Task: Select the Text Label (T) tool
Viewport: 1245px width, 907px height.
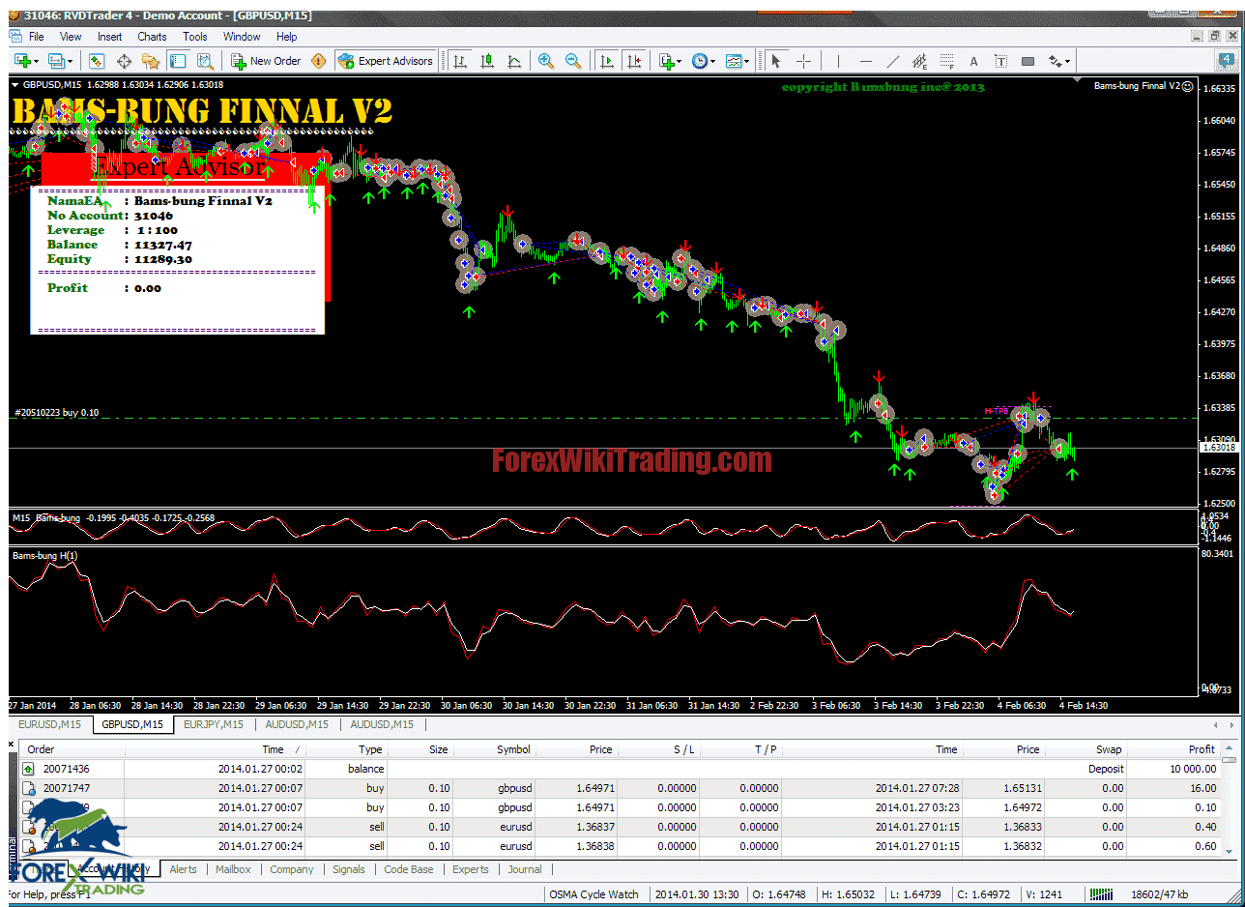Action: [x=1000, y=61]
